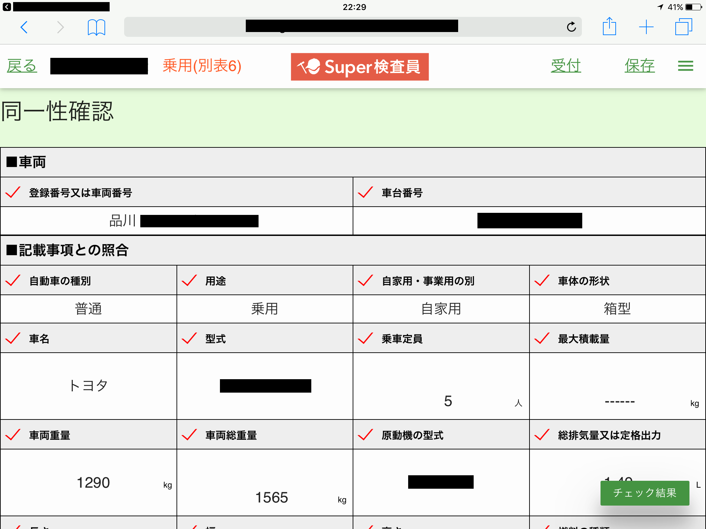Select the 自家用 value cell
Viewport: 706px width, 529px height.
tap(441, 309)
